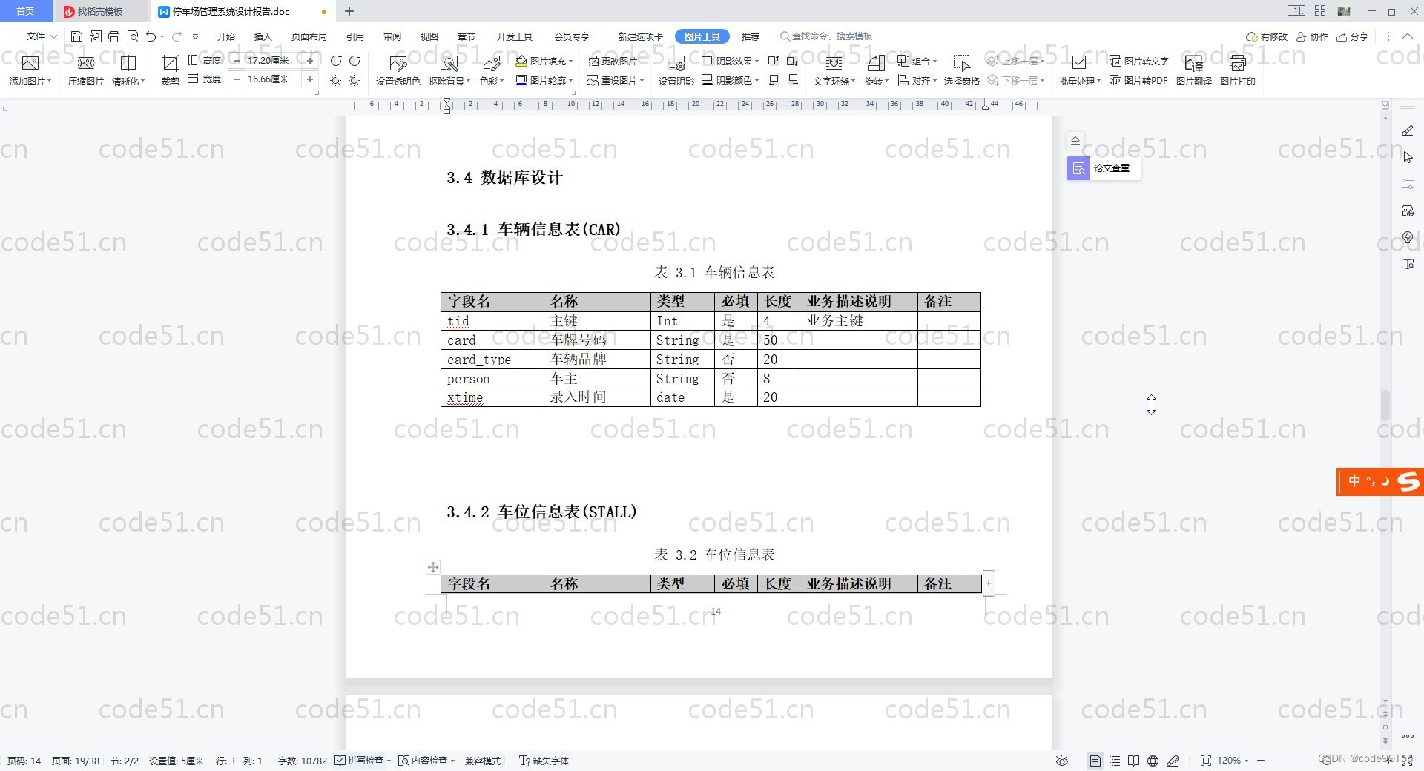Open 阴影颜色 (Shadow Color) picker

coord(731,80)
